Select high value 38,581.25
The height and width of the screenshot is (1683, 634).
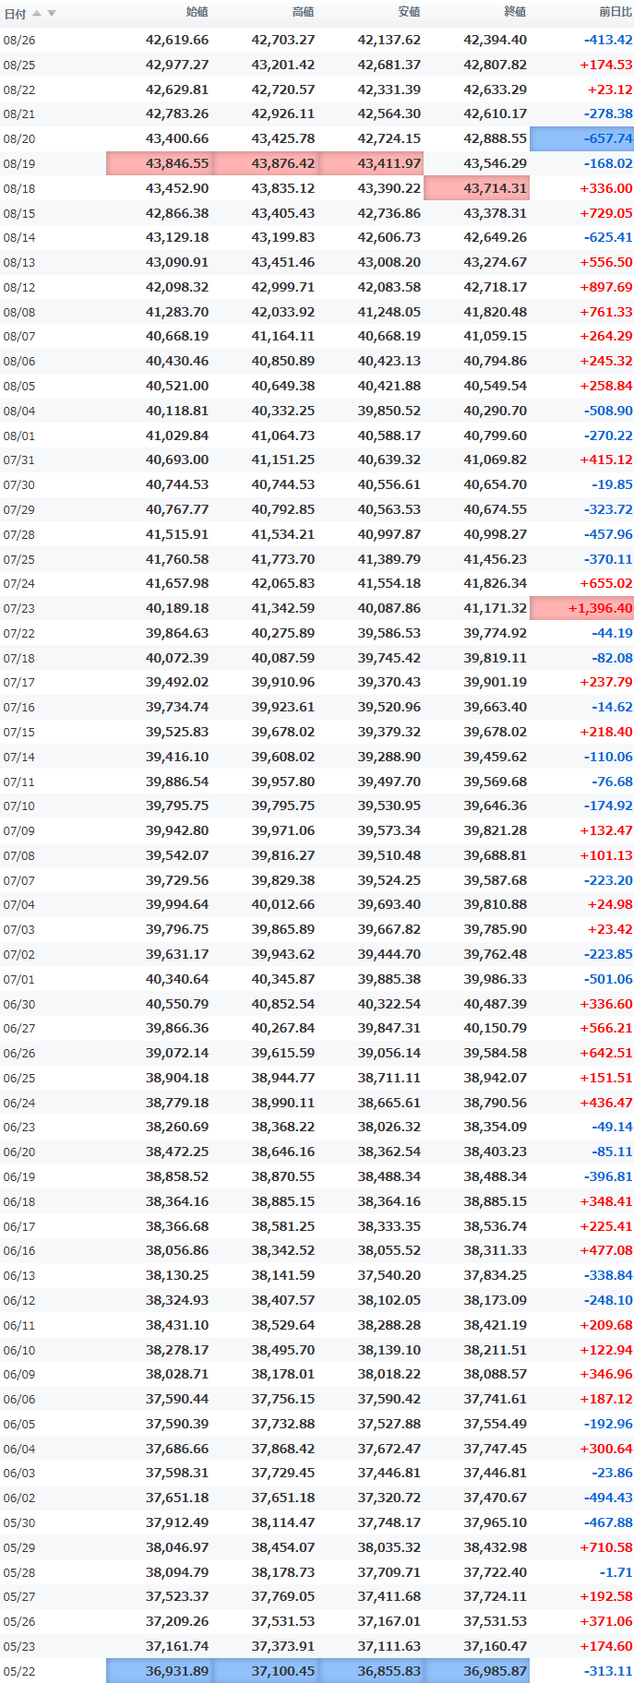point(283,1227)
